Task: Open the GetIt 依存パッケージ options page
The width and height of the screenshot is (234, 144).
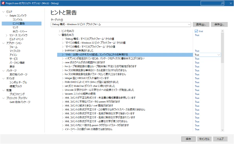Action: (x=20, y=102)
